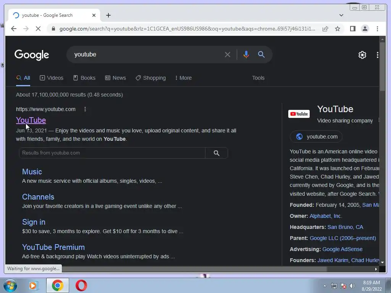Image resolution: width=391 pixels, height=293 pixels.
Task: Open the search Tools button
Action: click(258, 78)
